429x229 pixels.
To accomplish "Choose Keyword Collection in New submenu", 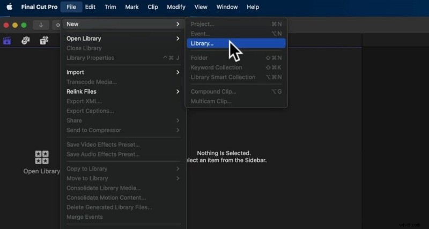I will [x=236, y=67].
